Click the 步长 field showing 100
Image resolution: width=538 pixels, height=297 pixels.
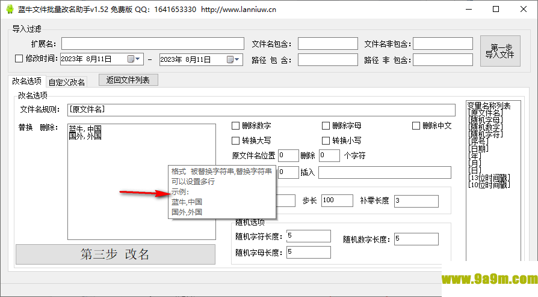[337, 201]
